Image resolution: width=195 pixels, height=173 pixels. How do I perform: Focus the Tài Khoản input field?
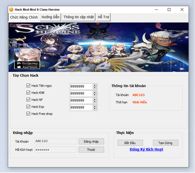[x=56, y=141]
